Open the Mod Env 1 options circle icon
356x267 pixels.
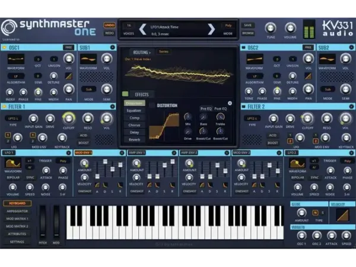tap(122, 153)
